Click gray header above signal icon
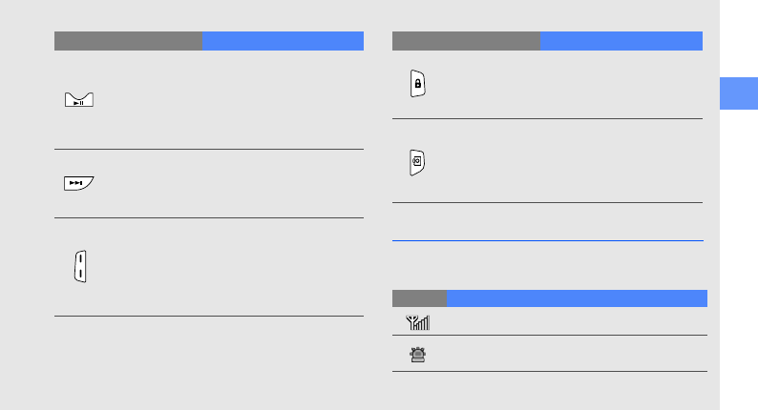This screenshot has height=410, width=758. point(418,297)
